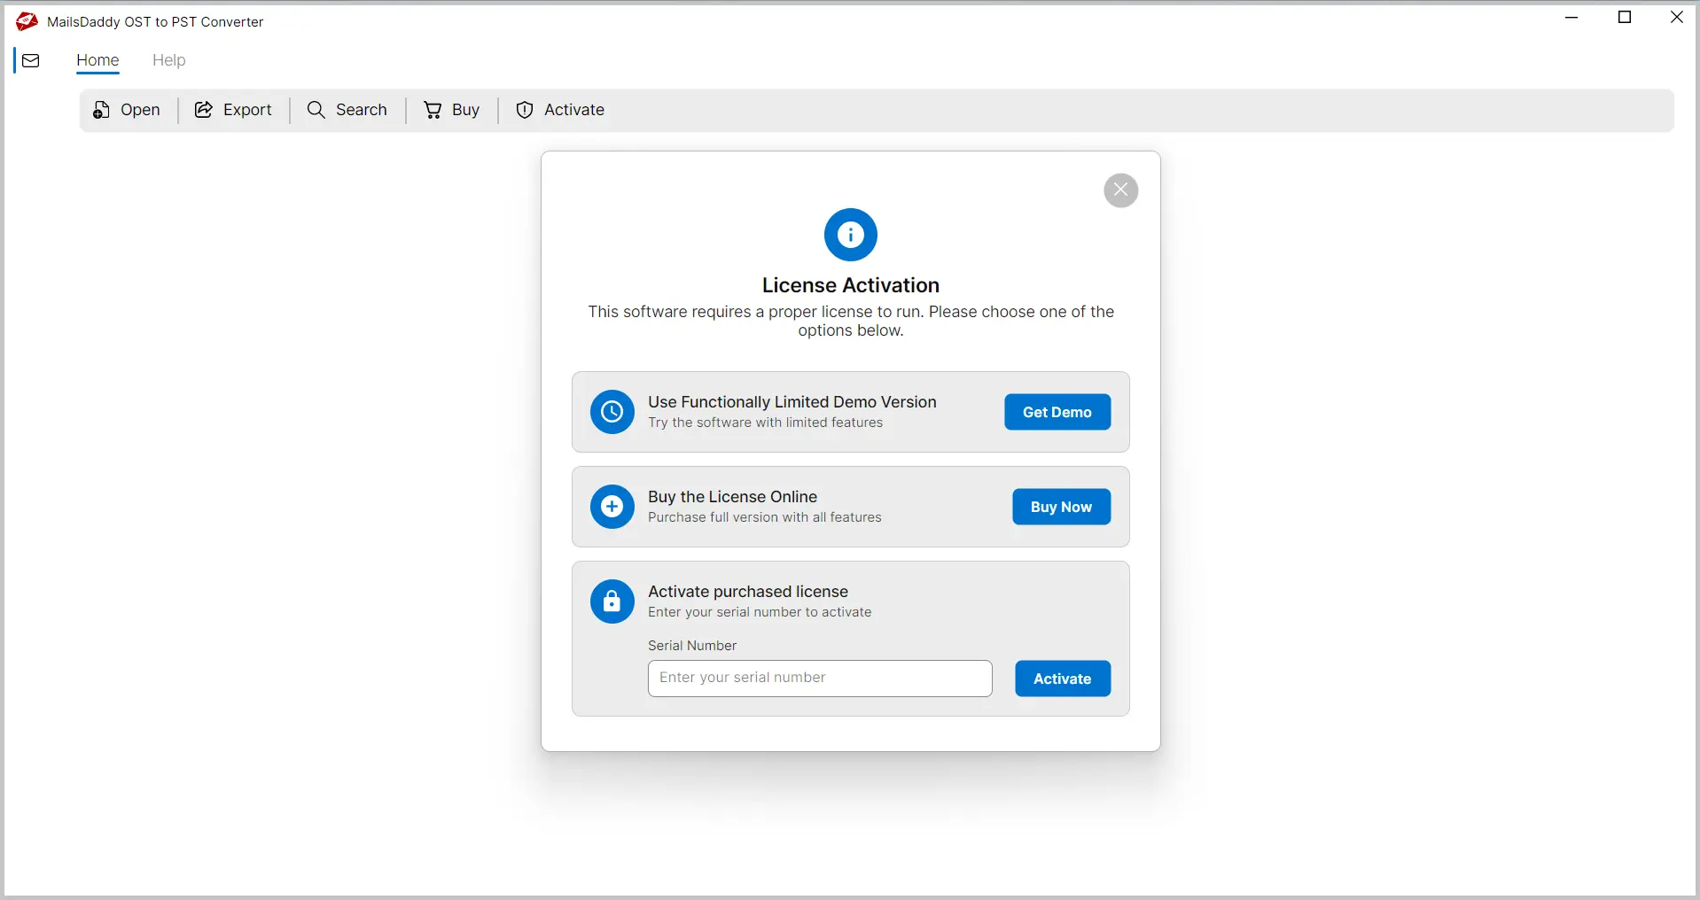
Task: Click the Open file toolbar button
Action: point(127,110)
